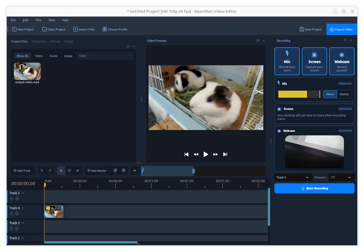Click the Import Files toolbar button
The height and width of the screenshot is (252, 364).
point(84,29)
